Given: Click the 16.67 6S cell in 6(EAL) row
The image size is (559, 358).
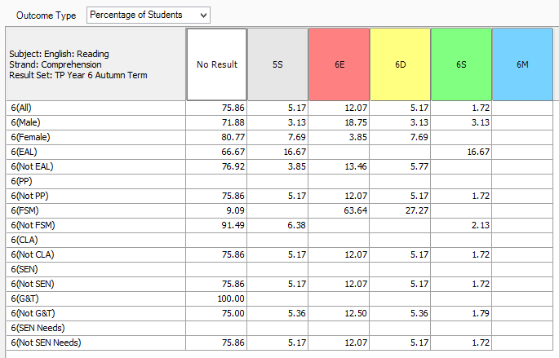Looking at the screenshot, I should click(461, 152).
